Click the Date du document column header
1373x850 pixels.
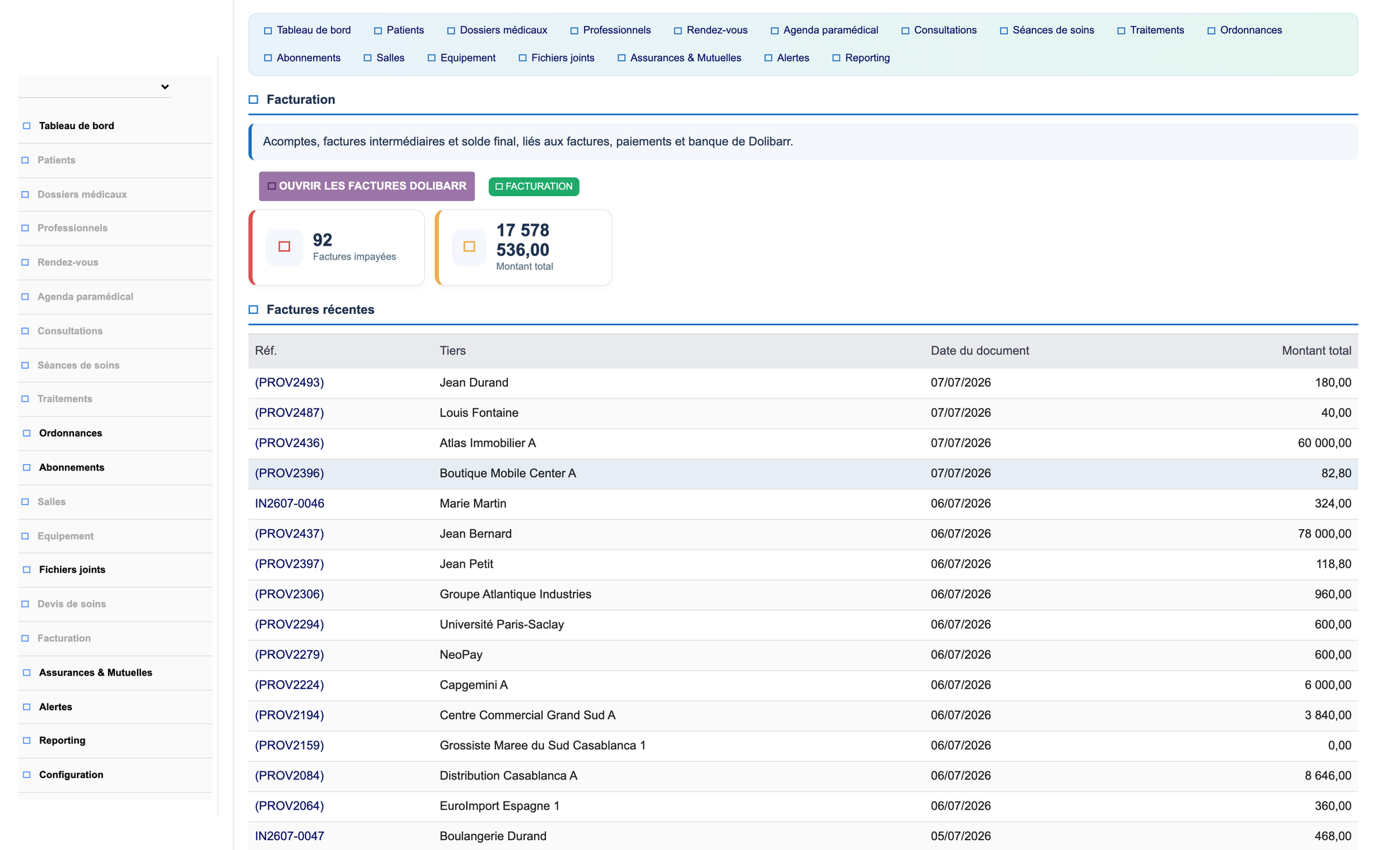980,351
